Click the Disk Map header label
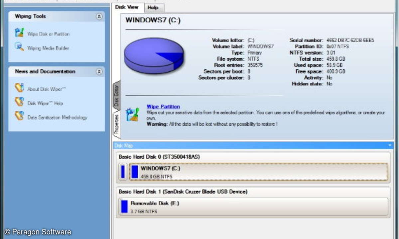Screen dimensions: 399x239 tap(123, 145)
